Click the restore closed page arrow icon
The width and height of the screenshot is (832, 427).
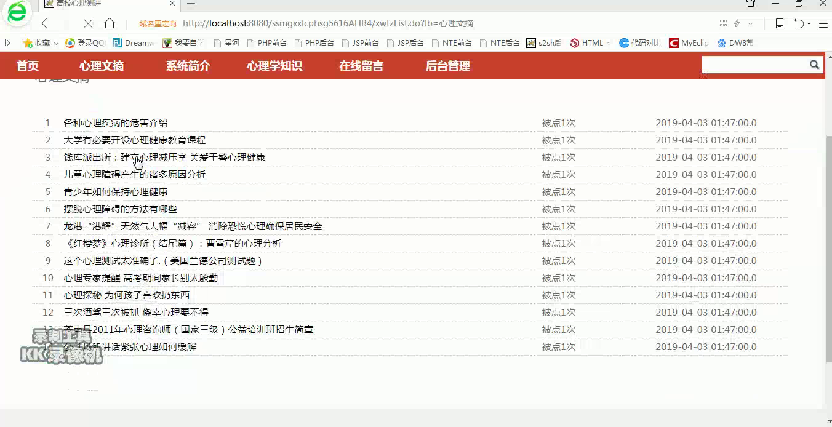pyautogui.click(x=799, y=23)
